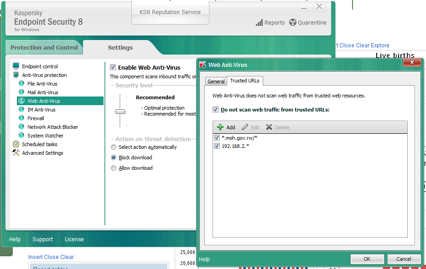The width and height of the screenshot is (426, 269).
Task: Click the IM Anti-Virus green status icon
Action: click(21, 110)
